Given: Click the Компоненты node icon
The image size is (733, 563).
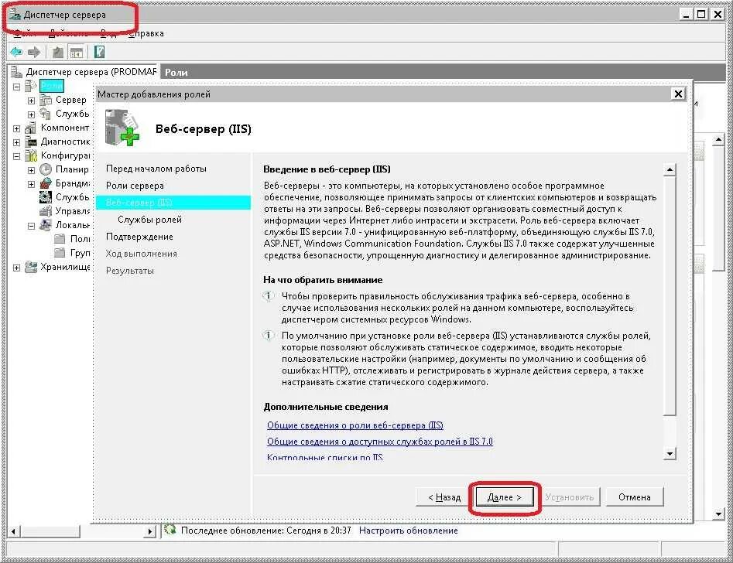Looking at the screenshot, I should point(31,128).
